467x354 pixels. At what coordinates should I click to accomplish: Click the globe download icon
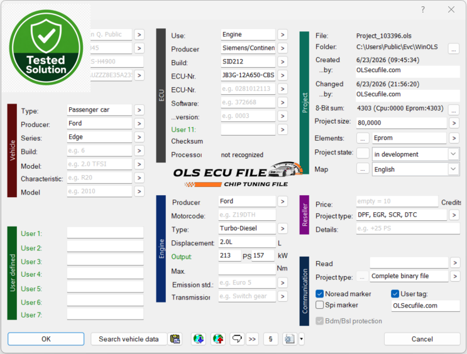199,339
